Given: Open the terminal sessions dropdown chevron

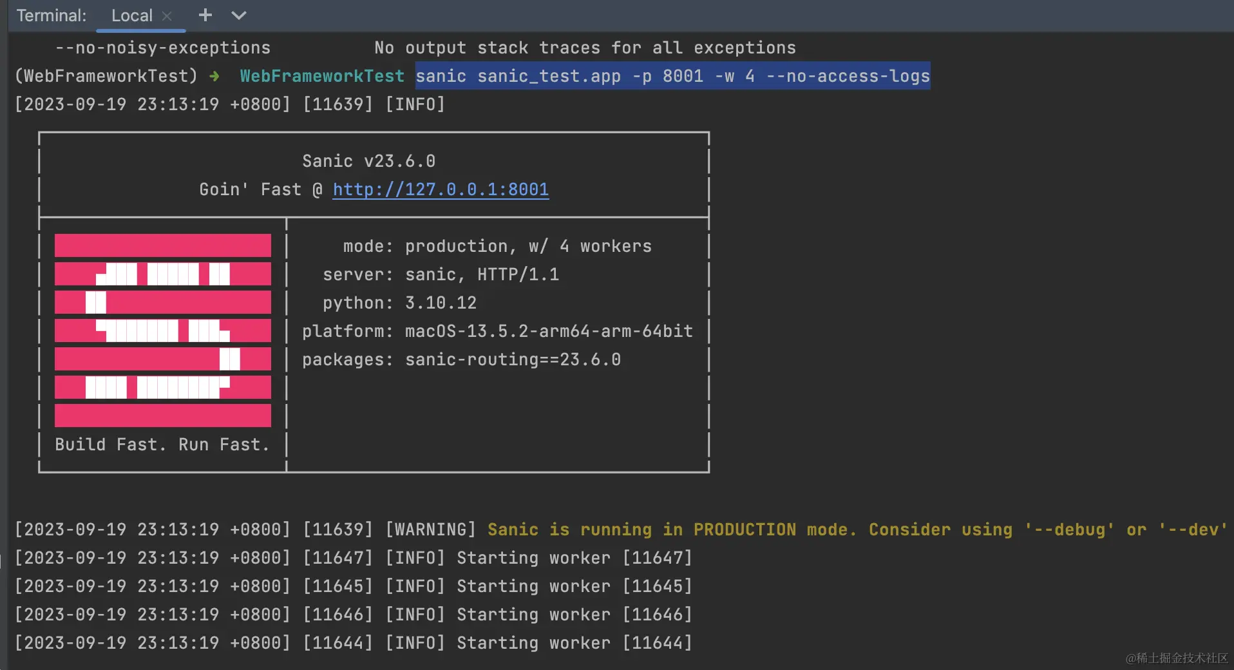Looking at the screenshot, I should [238, 15].
